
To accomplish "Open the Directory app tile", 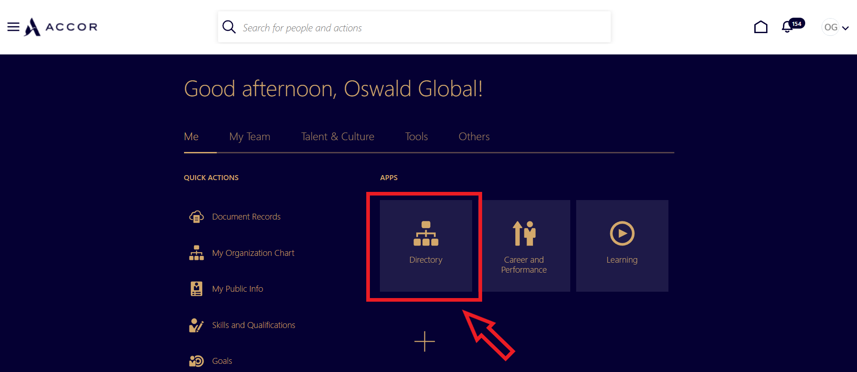I will point(426,246).
